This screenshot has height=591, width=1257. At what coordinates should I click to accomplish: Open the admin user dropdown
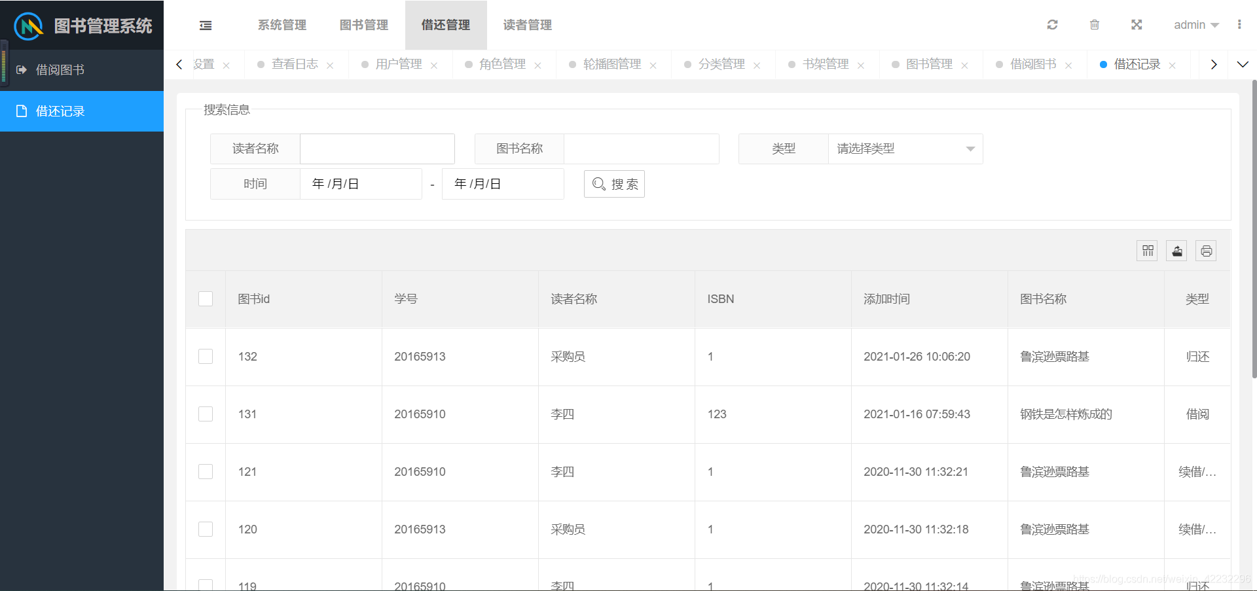tap(1196, 25)
